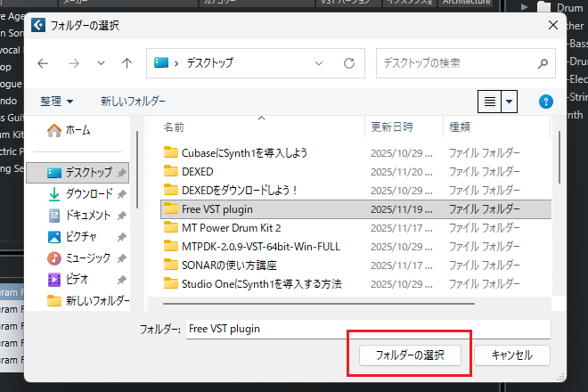Screen dimensions: 588x392
Task: Click the Back navigation arrow
Action: pyautogui.click(x=44, y=63)
